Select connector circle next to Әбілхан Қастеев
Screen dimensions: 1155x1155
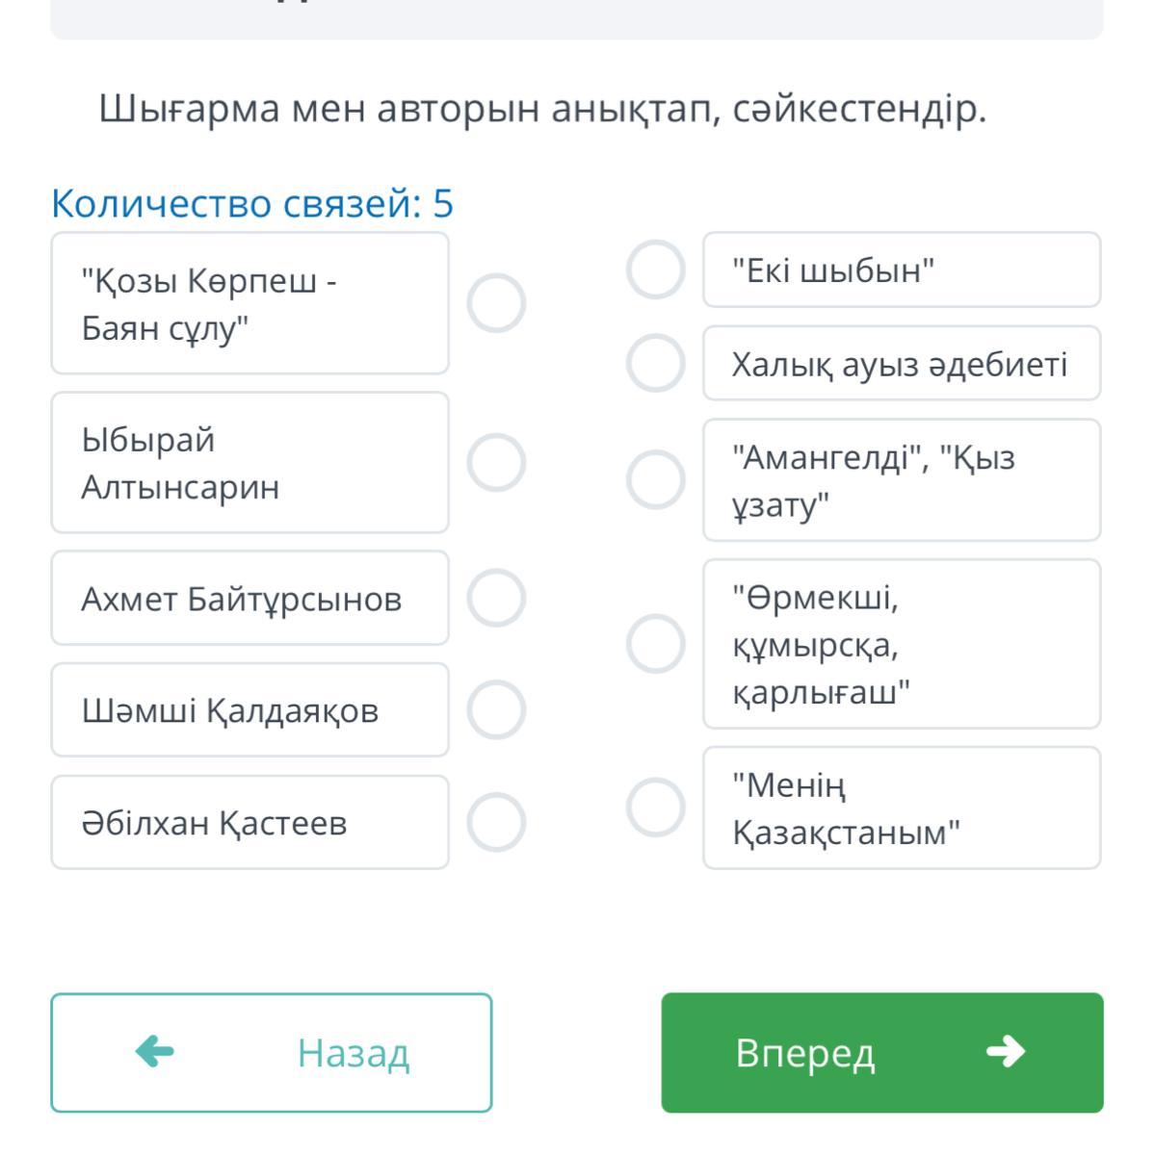click(x=496, y=823)
